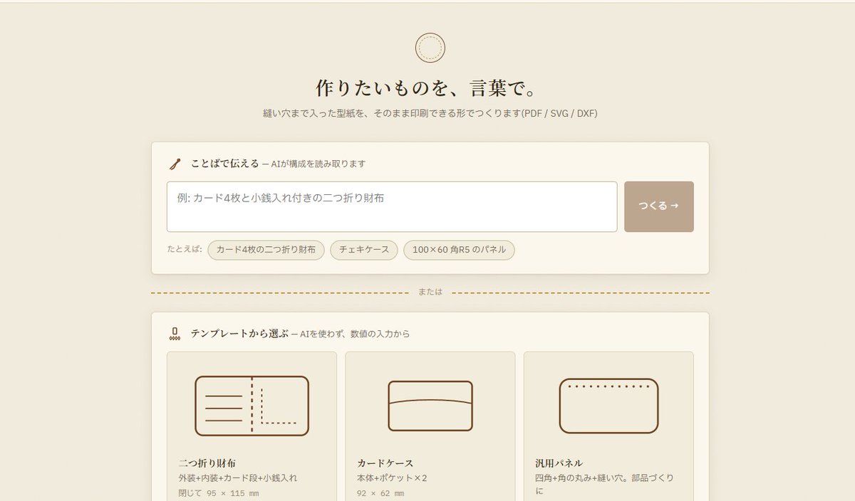The image size is (855, 501).
Task: Choose the 100×60 角R5 のパネル chip
Action: click(x=459, y=250)
